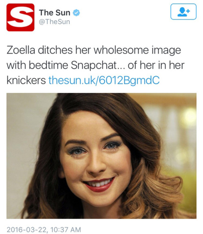Click the word Snapchat in the tweet text
This screenshot has height=234, width=203.
point(94,65)
